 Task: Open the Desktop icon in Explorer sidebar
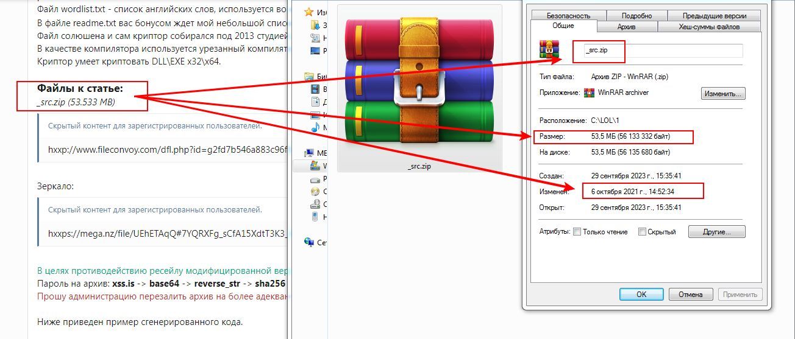(x=315, y=51)
